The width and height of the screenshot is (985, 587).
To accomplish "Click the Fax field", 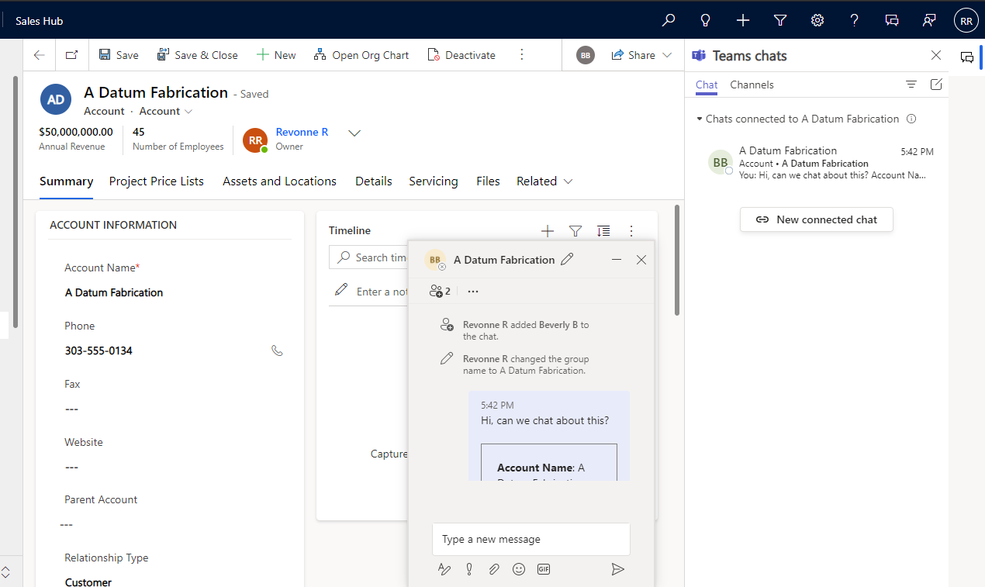I will point(173,409).
